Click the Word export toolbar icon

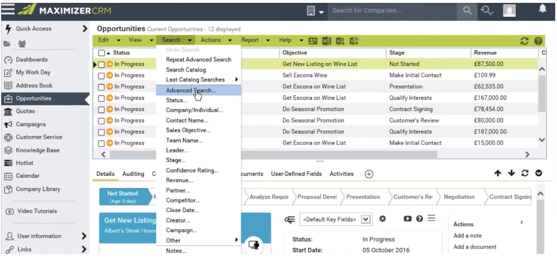coord(326,41)
